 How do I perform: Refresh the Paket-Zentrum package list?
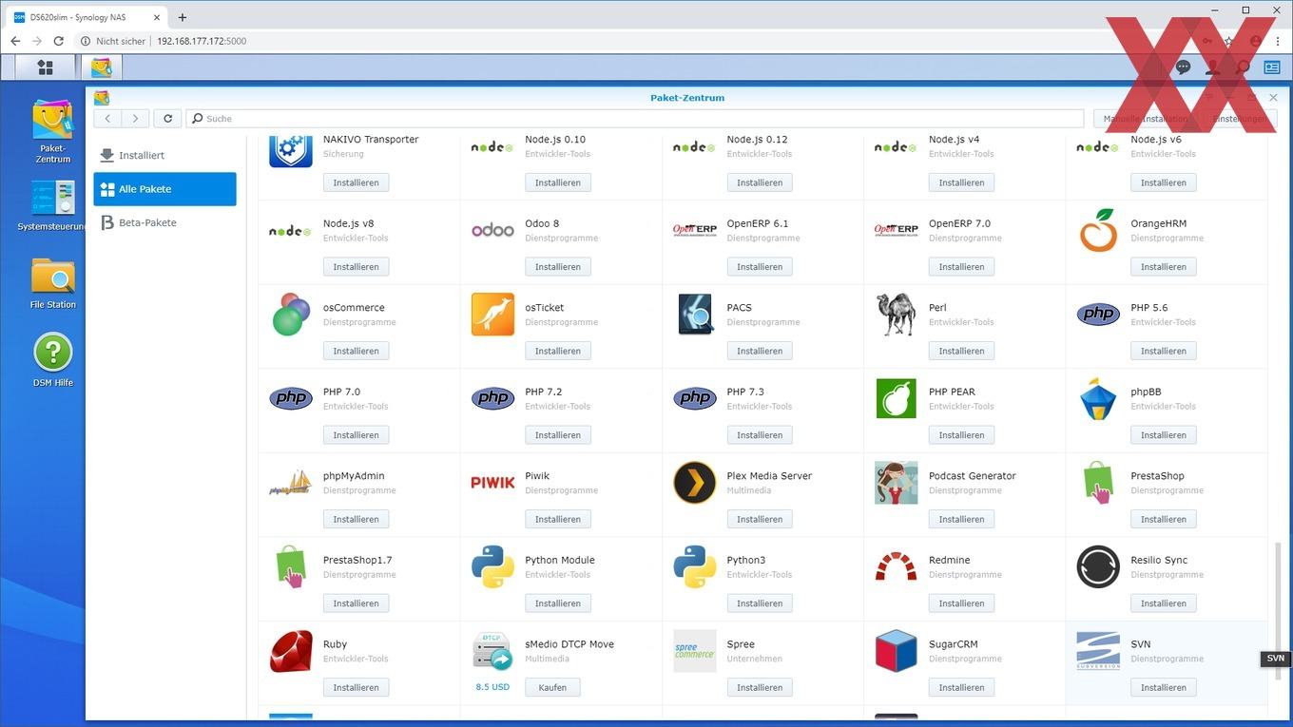(x=167, y=119)
